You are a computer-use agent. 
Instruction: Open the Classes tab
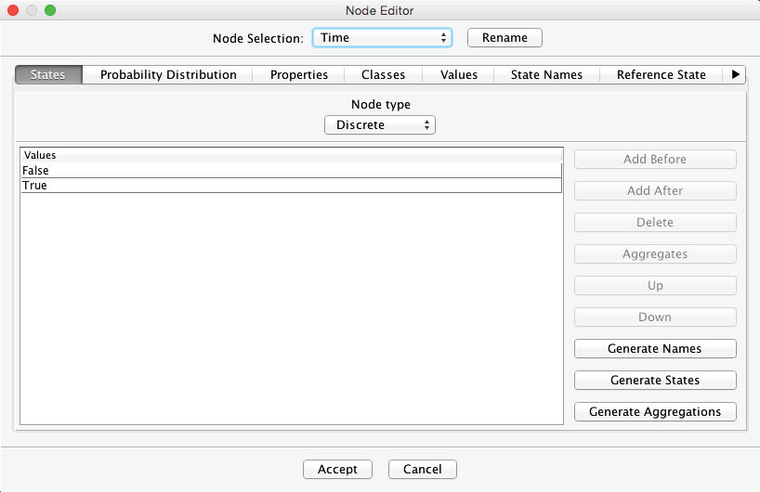pyautogui.click(x=383, y=74)
